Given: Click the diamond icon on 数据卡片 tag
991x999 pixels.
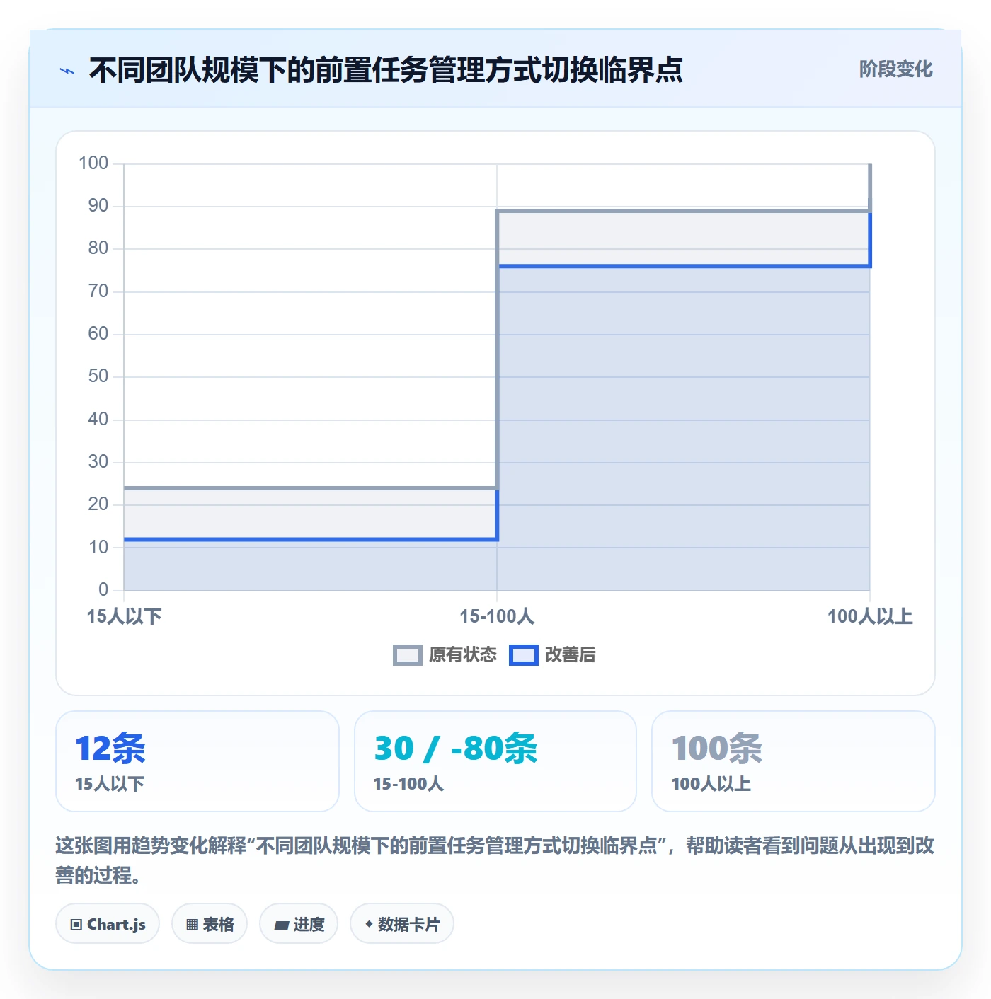Looking at the screenshot, I should [x=369, y=924].
